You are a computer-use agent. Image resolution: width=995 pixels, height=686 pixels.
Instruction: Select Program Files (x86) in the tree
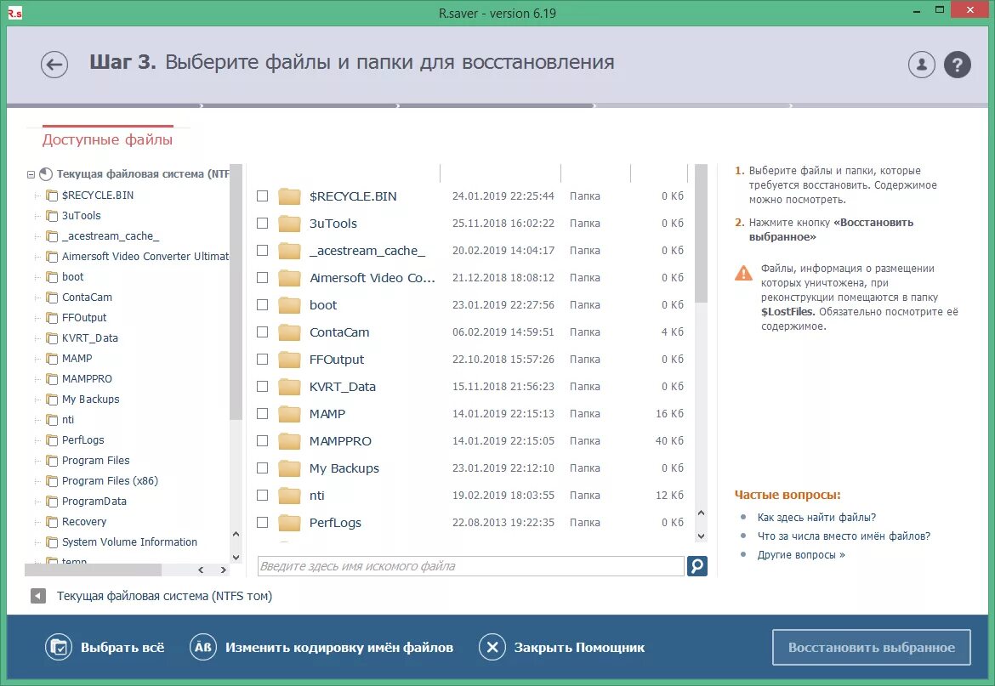(110, 480)
